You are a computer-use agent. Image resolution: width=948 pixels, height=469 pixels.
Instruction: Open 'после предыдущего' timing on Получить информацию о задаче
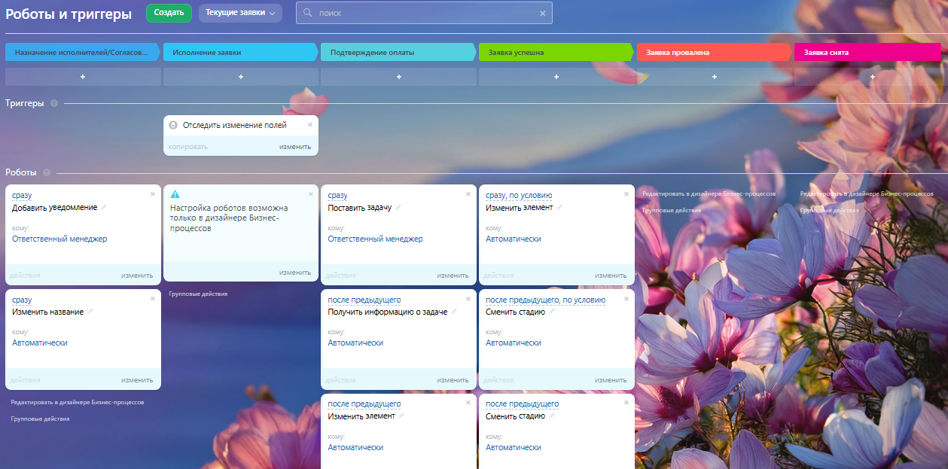(x=364, y=300)
